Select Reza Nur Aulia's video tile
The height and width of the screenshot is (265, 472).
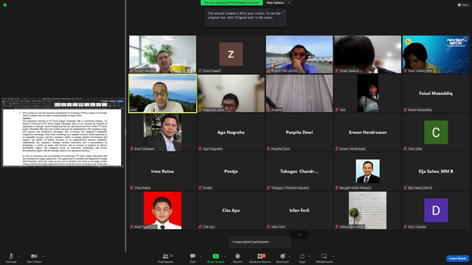click(x=231, y=93)
